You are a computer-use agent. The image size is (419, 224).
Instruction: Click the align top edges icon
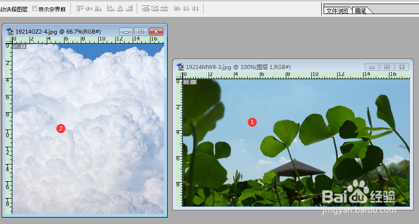click(x=80, y=9)
